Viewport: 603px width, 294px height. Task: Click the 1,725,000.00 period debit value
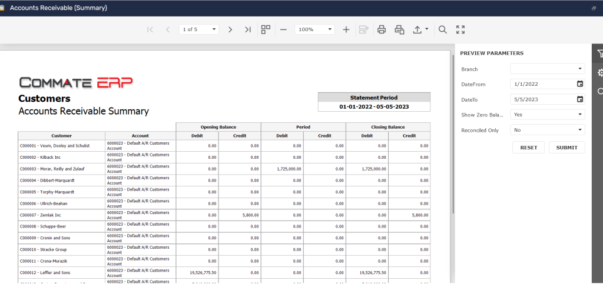coord(289,169)
